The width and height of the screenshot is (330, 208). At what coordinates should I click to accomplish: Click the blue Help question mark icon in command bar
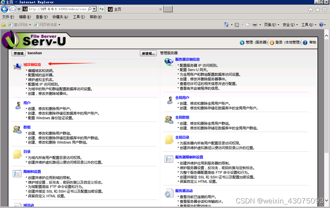(321, 25)
